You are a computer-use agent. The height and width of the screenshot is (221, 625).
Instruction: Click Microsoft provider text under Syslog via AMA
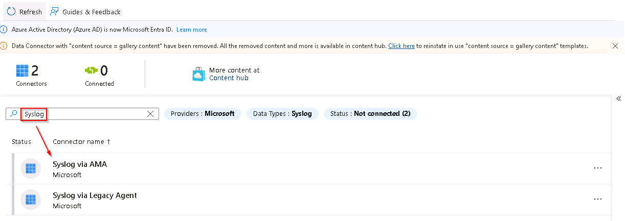point(67,175)
